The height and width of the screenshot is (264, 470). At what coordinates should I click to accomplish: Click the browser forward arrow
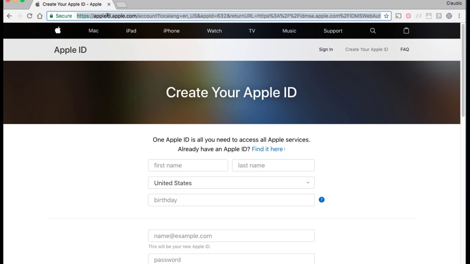[x=19, y=16]
